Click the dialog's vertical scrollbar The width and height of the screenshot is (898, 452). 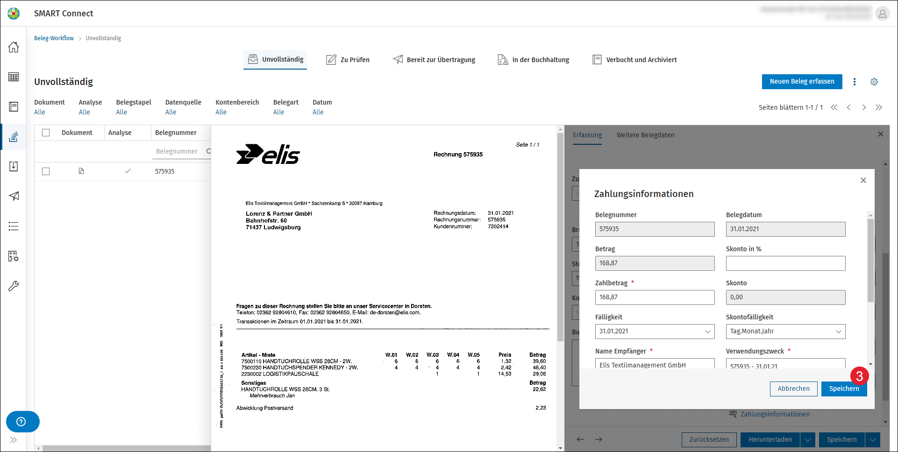pyautogui.click(x=870, y=261)
